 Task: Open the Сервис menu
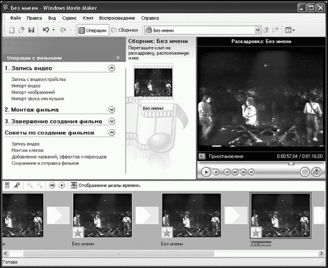(x=69, y=18)
